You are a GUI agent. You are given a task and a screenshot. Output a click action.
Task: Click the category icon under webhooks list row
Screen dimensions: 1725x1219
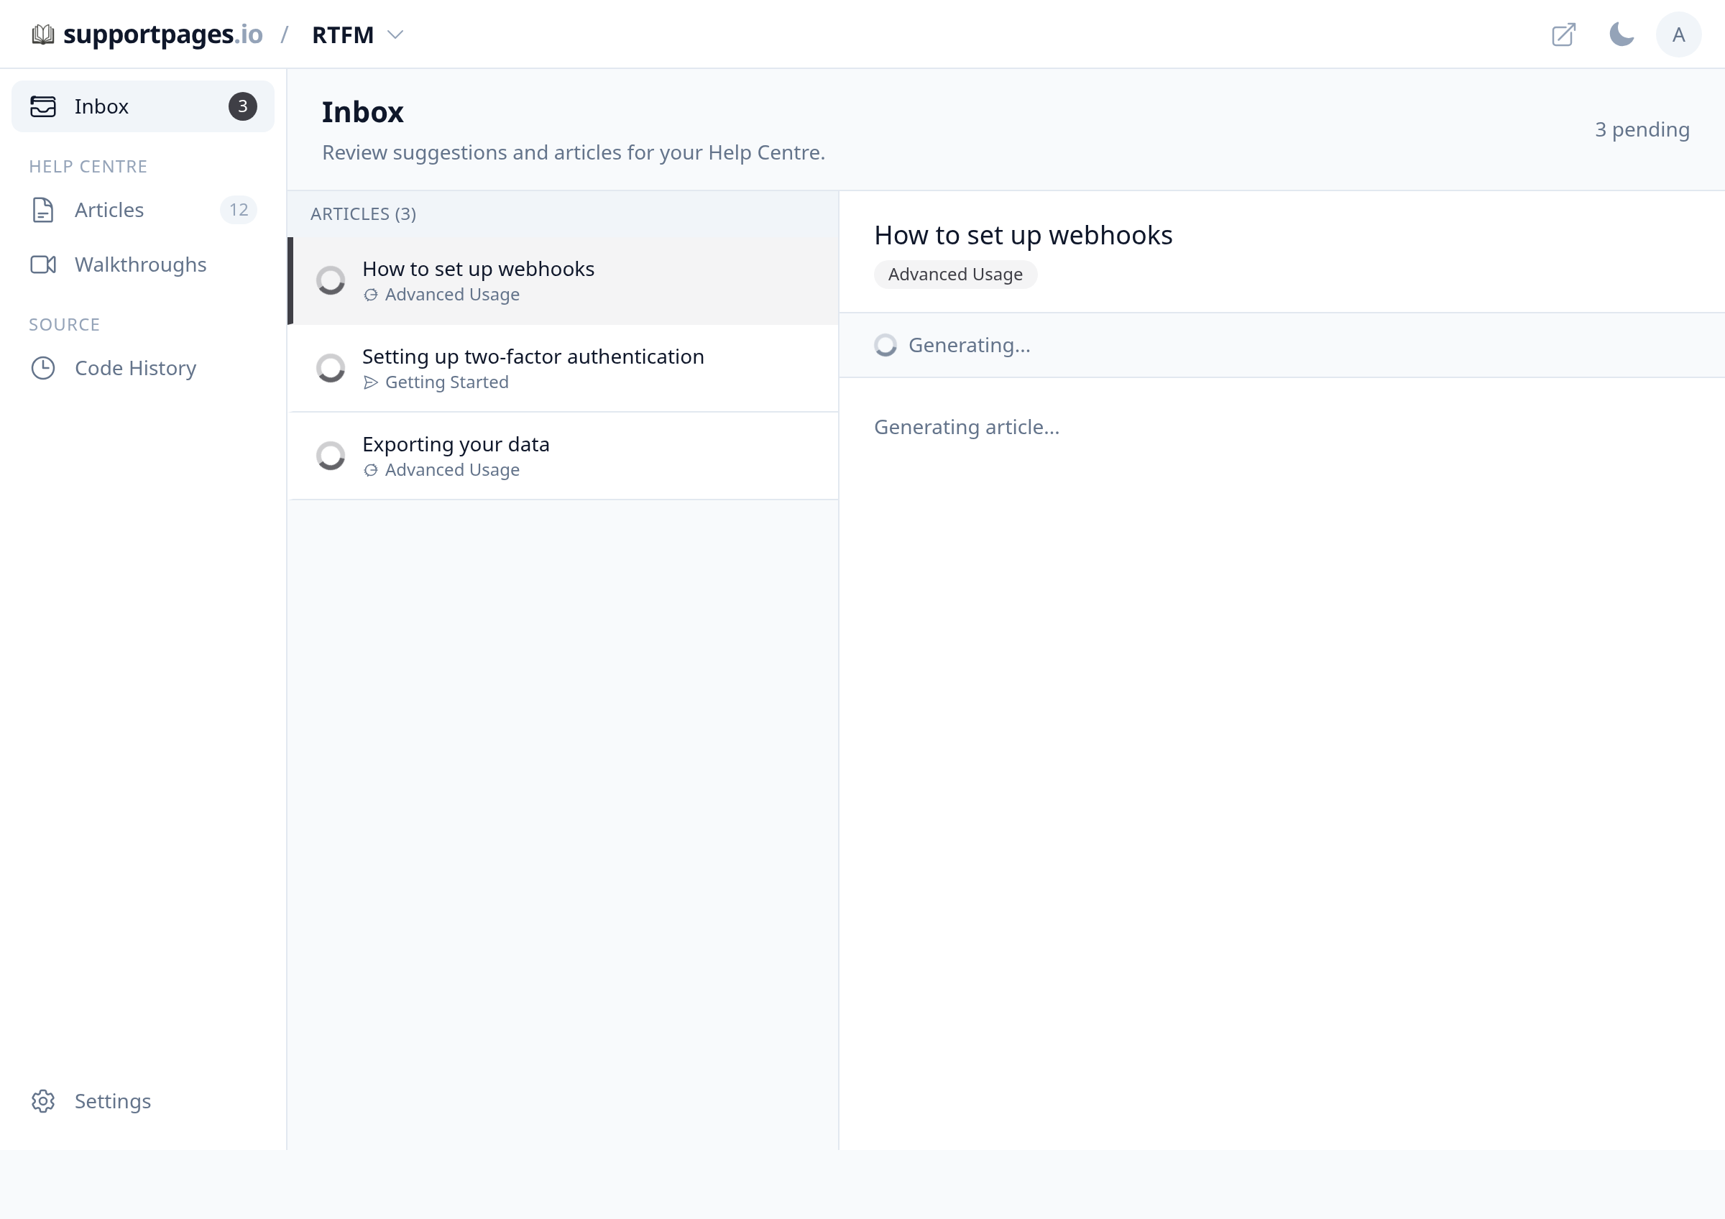coord(370,295)
